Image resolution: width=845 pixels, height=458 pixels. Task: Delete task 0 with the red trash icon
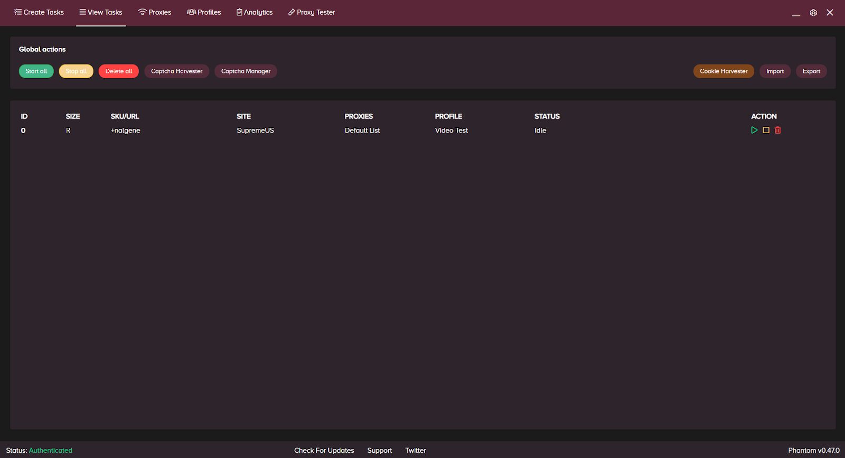[x=777, y=130]
